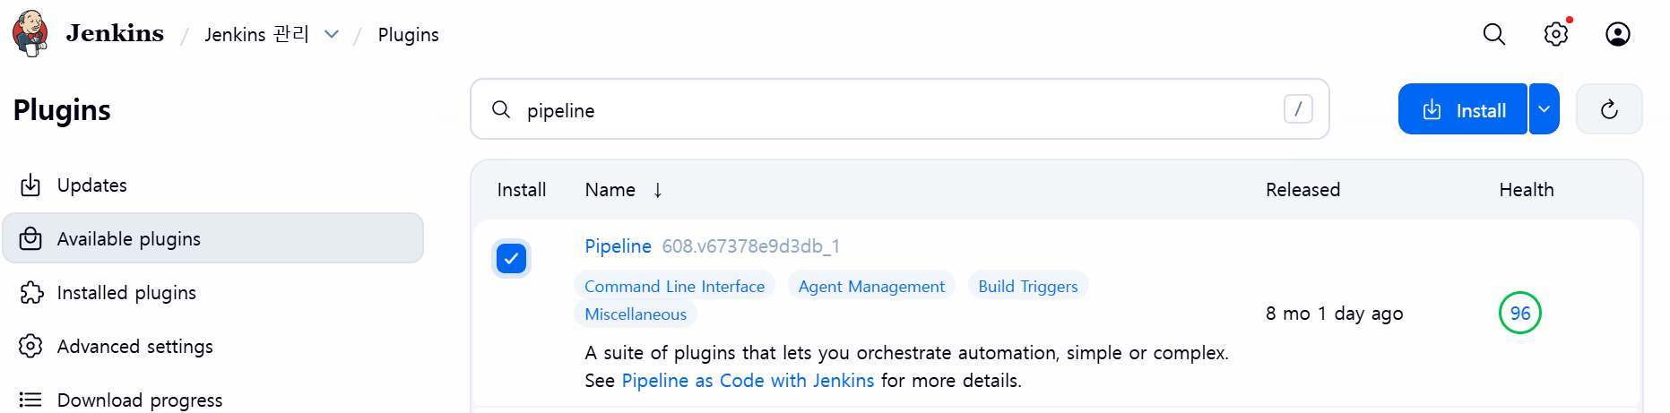Screen dimensions: 1670x413
Task: Filter by Miscellaneous tag
Action: pos(636,314)
